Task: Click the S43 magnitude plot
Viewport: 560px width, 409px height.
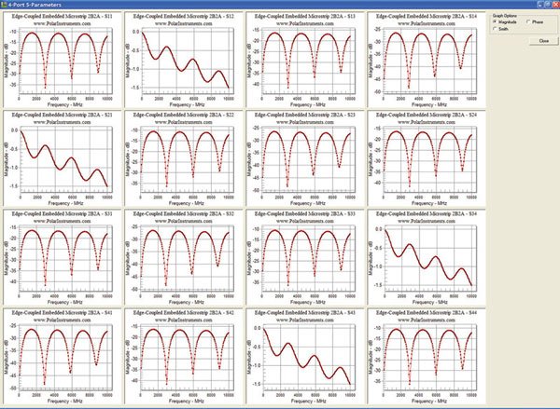Action: pyautogui.click(x=307, y=358)
